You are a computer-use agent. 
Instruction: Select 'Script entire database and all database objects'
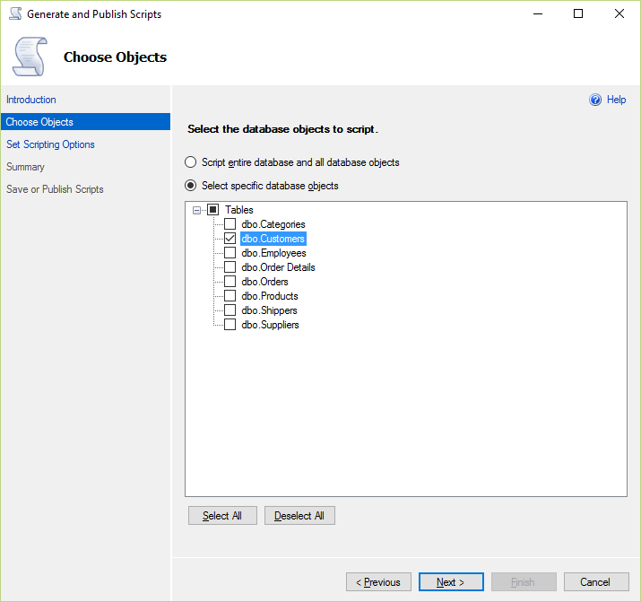190,162
